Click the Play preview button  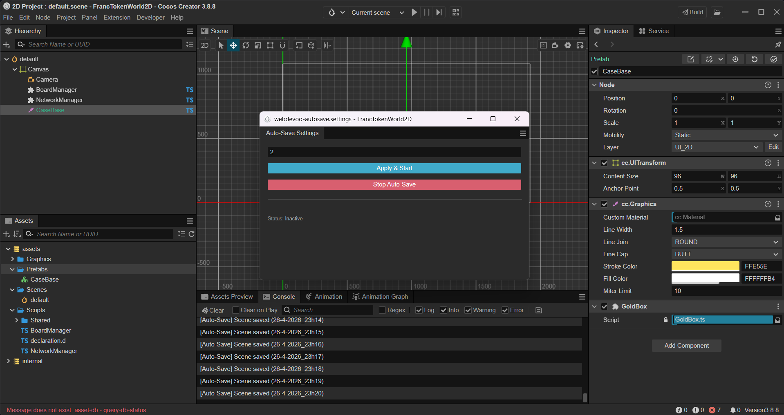[414, 12]
